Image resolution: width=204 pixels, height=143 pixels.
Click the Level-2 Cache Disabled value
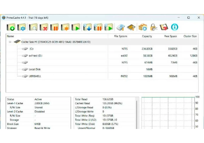40,112
